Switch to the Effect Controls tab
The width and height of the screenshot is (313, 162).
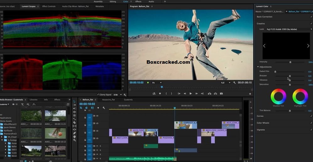49,6
